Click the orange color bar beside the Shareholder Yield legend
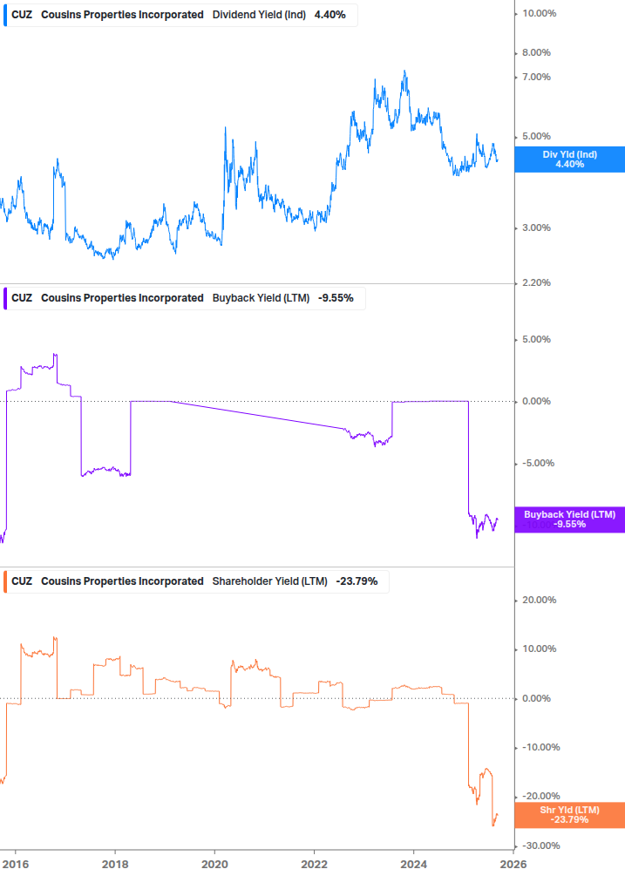The image size is (625, 876). 5,581
